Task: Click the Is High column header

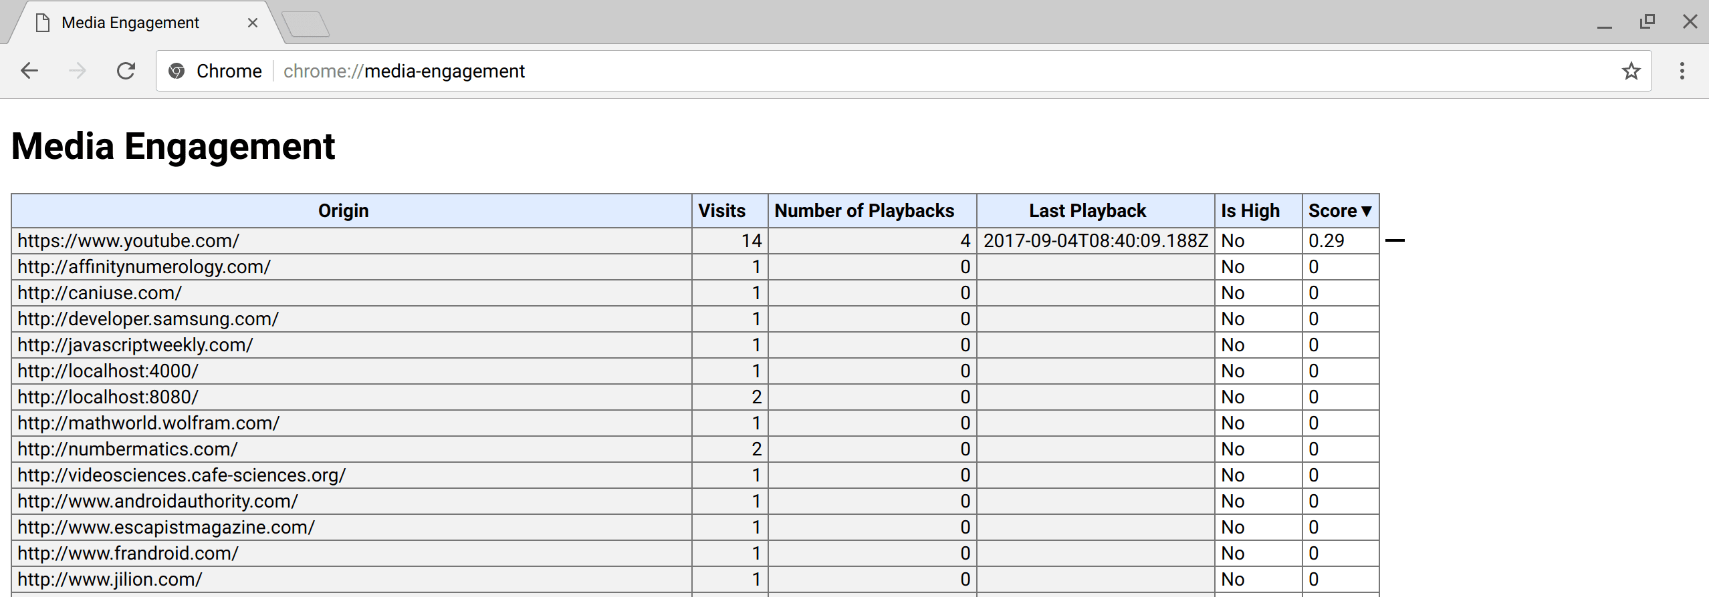Action: click(1250, 211)
